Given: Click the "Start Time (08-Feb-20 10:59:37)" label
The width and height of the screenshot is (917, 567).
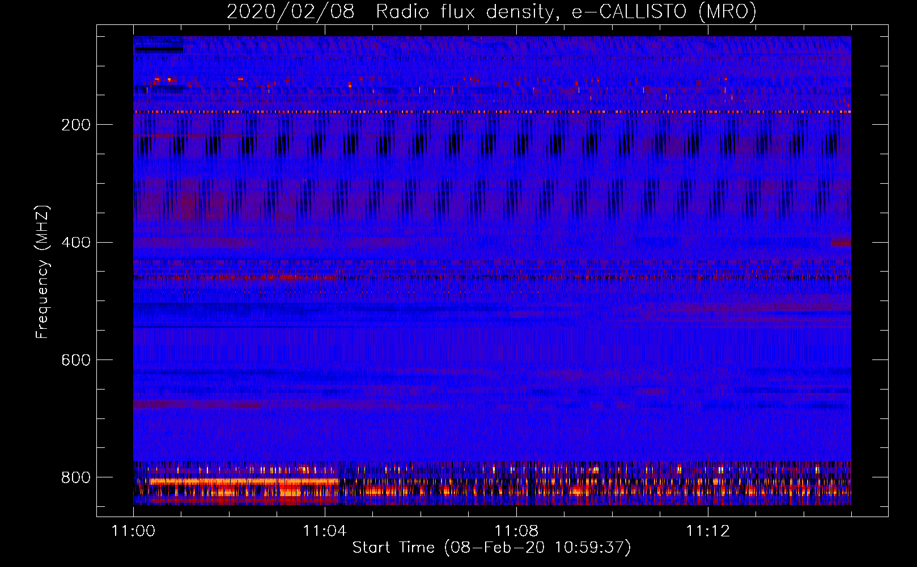Looking at the screenshot, I should click(x=491, y=548).
